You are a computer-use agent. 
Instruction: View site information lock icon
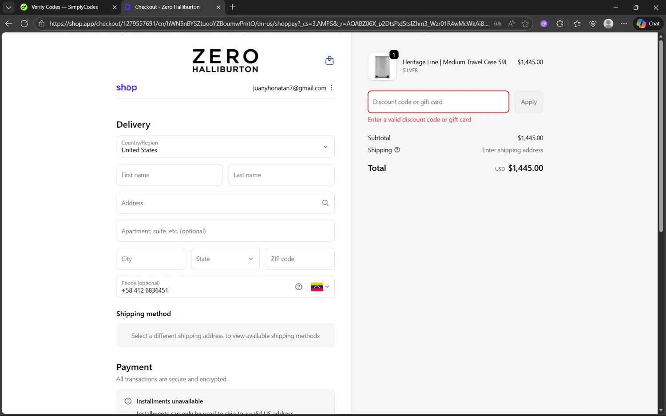42,24
